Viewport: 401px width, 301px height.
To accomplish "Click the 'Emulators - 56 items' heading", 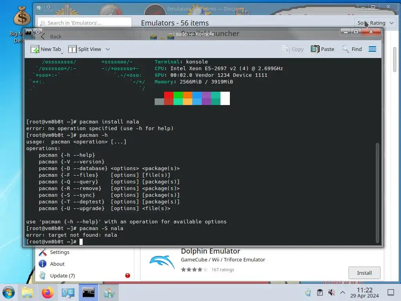I will 175,23.
